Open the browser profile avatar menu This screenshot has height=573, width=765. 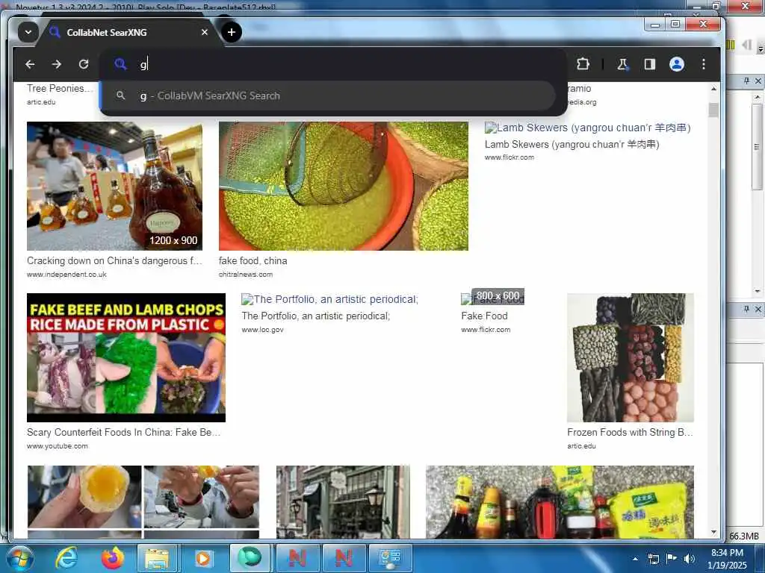pyautogui.click(x=677, y=64)
